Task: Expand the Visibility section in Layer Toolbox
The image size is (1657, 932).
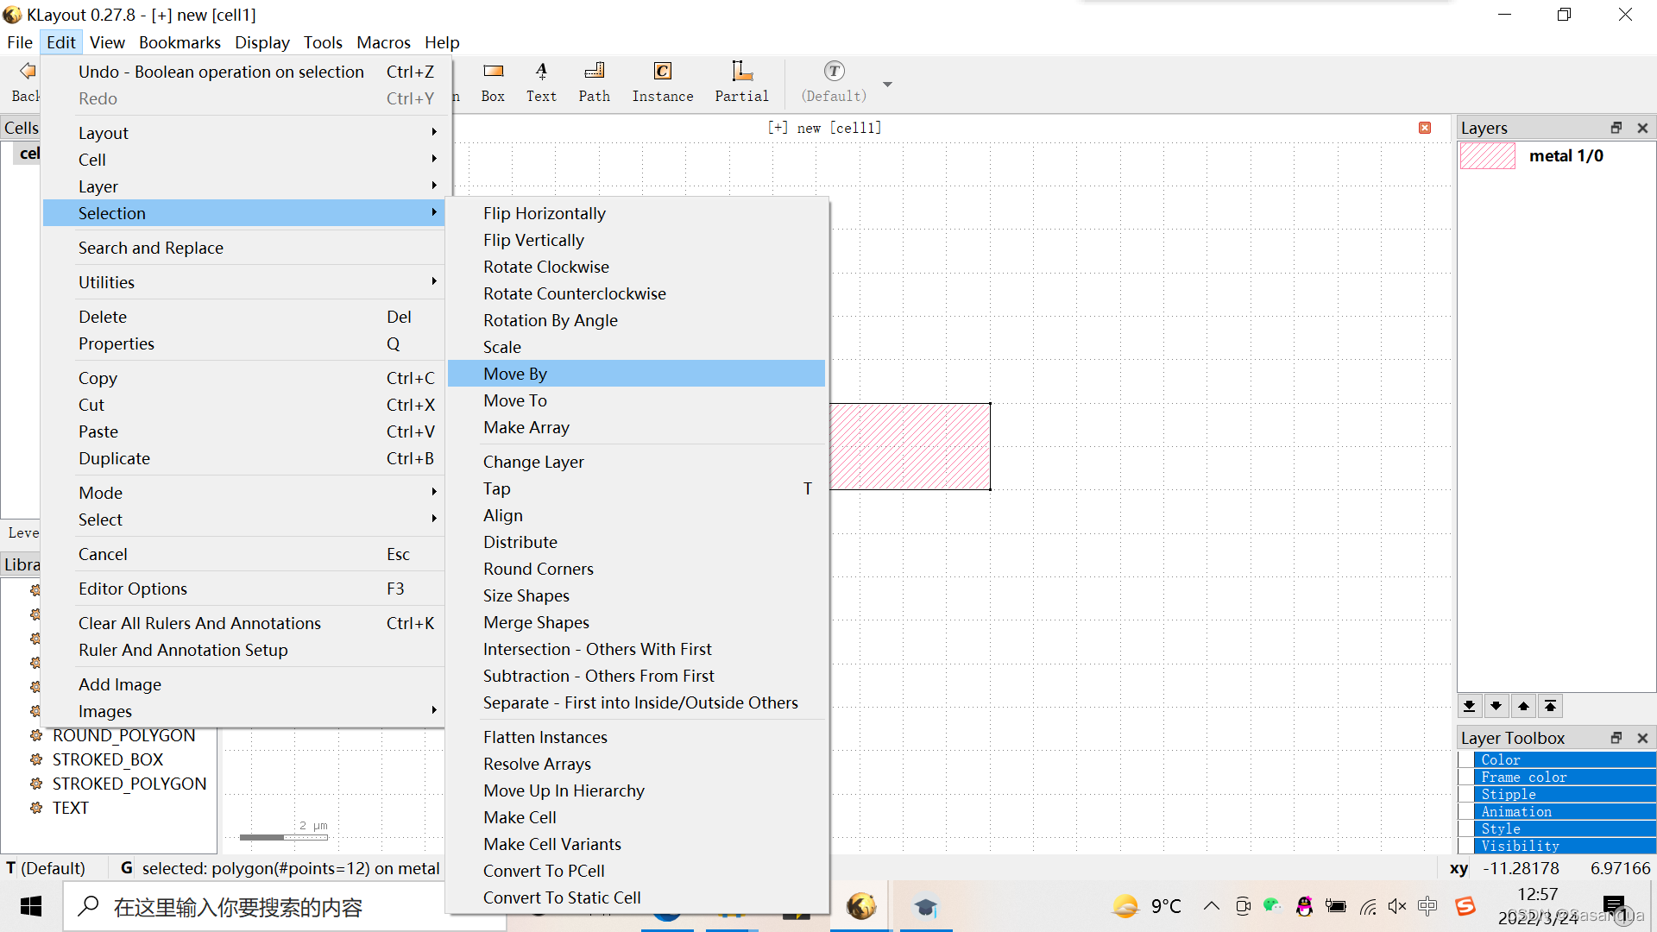Action: click(1519, 846)
